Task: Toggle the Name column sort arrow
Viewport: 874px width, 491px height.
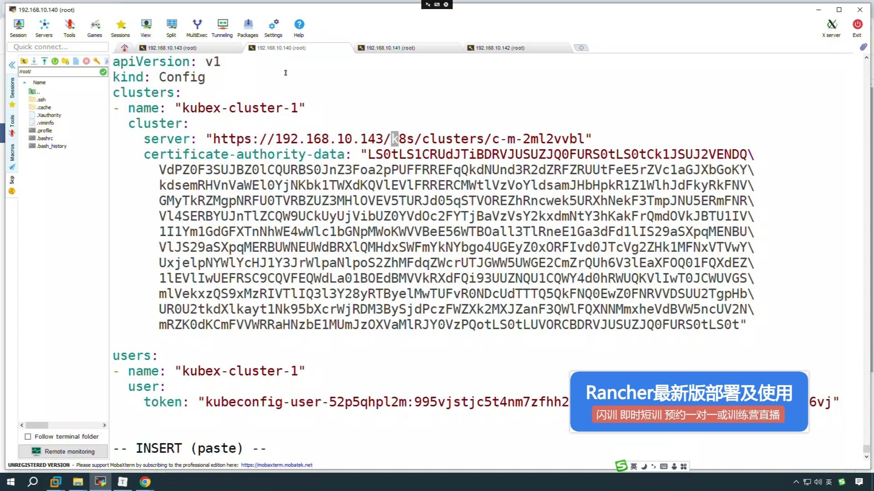Action: click(x=25, y=82)
